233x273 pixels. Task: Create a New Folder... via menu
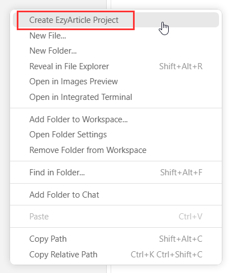click(x=116, y=51)
